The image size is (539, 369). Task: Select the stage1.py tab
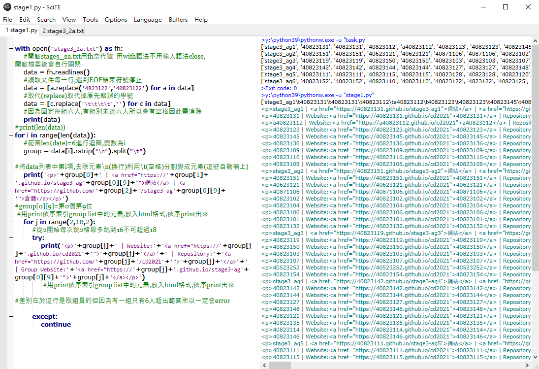coord(21,31)
